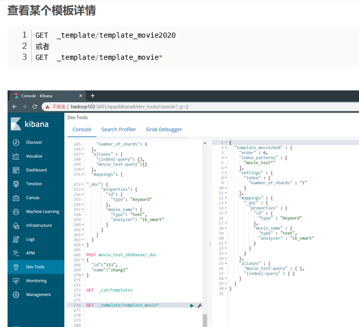The width and height of the screenshot is (359, 327).
Task: Open the Infrastructure sidebar icon
Action: (x=16, y=226)
